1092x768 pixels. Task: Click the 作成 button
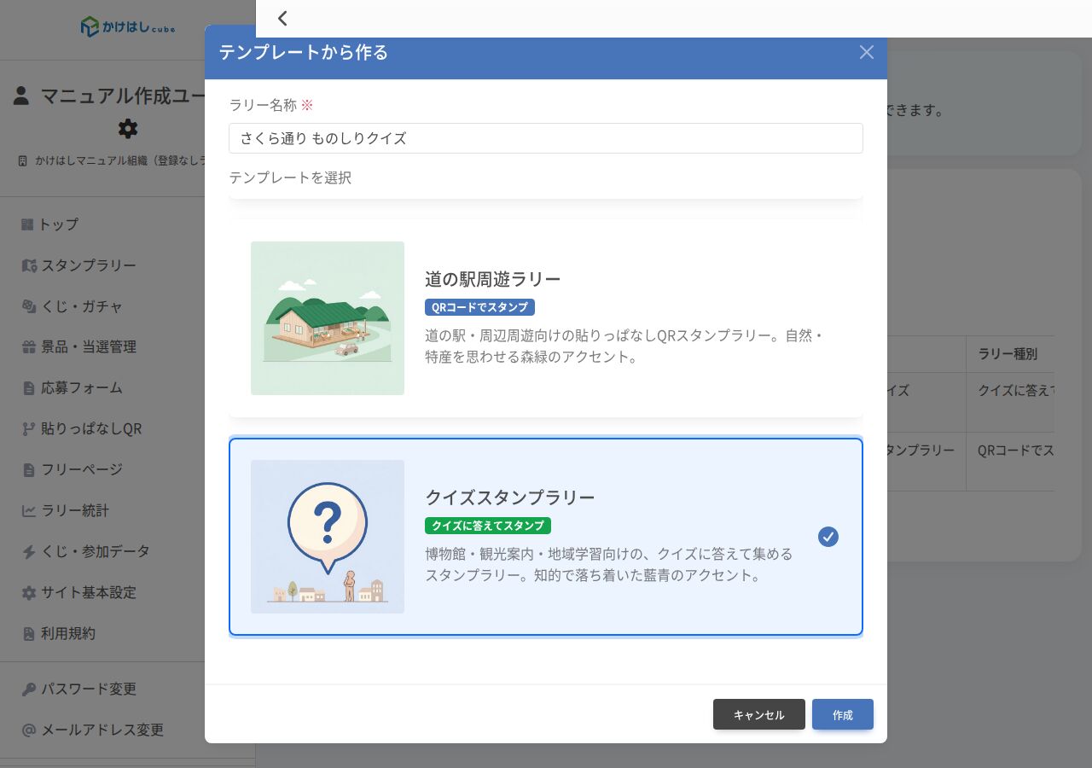[843, 714]
